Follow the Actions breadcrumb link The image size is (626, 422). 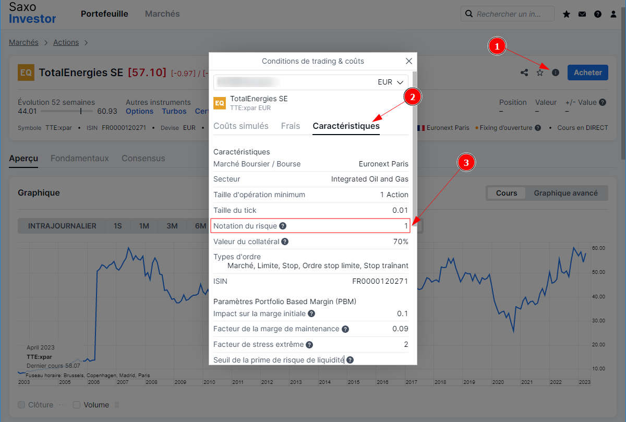pyautogui.click(x=66, y=42)
